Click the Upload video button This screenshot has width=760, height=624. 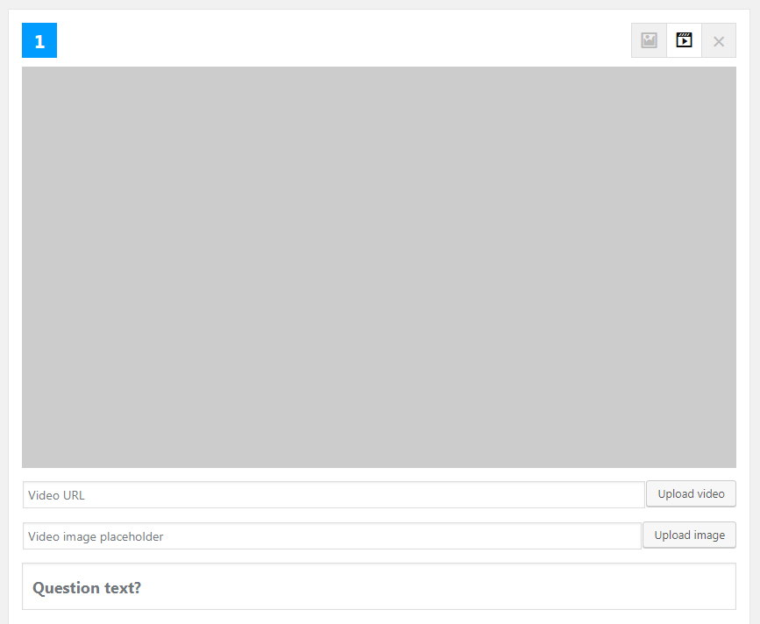coord(691,493)
